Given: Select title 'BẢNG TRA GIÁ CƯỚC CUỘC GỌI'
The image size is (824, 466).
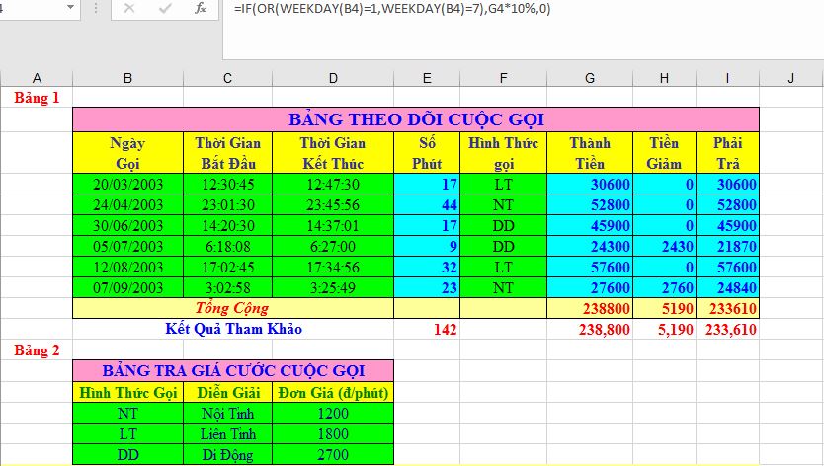Looking at the screenshot, I should [233, 371].
